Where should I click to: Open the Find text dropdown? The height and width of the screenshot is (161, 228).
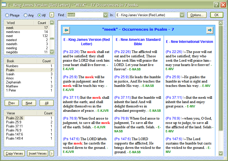point(105,15)
